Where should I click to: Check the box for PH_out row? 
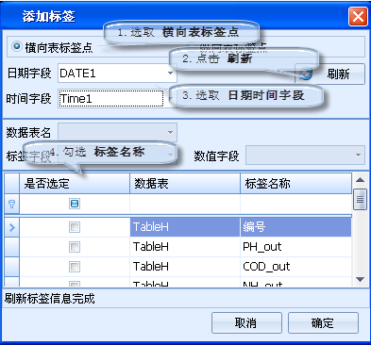tap(75, 247)
